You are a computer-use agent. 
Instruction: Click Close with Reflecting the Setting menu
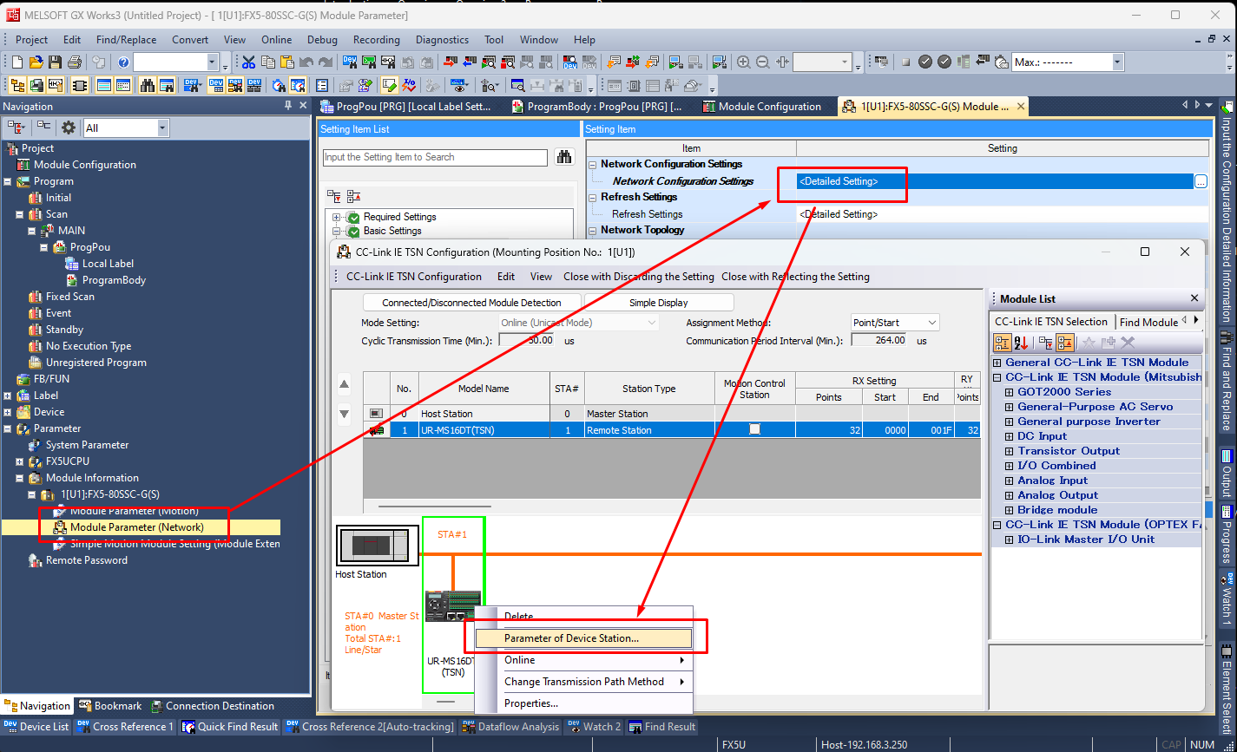[x=795, y=277]
